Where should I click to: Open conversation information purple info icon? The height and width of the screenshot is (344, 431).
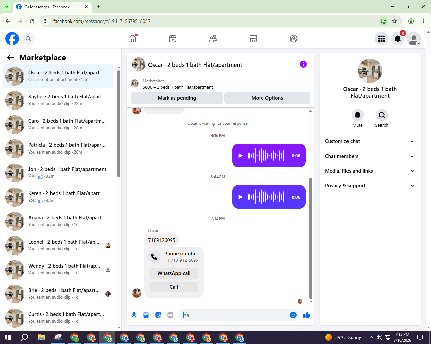303,64
